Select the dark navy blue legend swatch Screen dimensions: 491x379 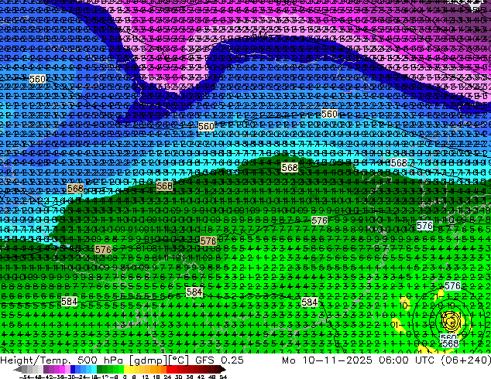[x=73, y=370]
